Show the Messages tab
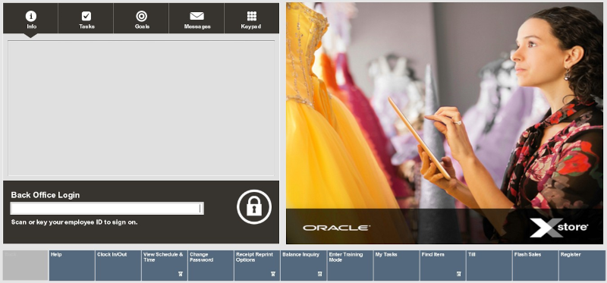Screen dimensions: 607x283 (x=197, y=18)
